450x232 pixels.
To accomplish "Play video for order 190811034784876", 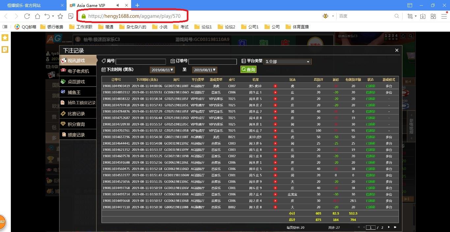I will [x=275, y=112].
